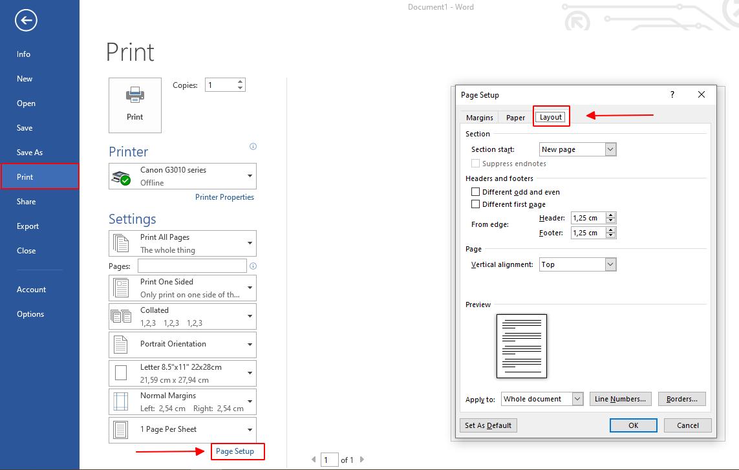This screenshot has height=470, width=739.
Task: Click the Line Numbers button
Action: pyautogui.click(x=620, y=399)
